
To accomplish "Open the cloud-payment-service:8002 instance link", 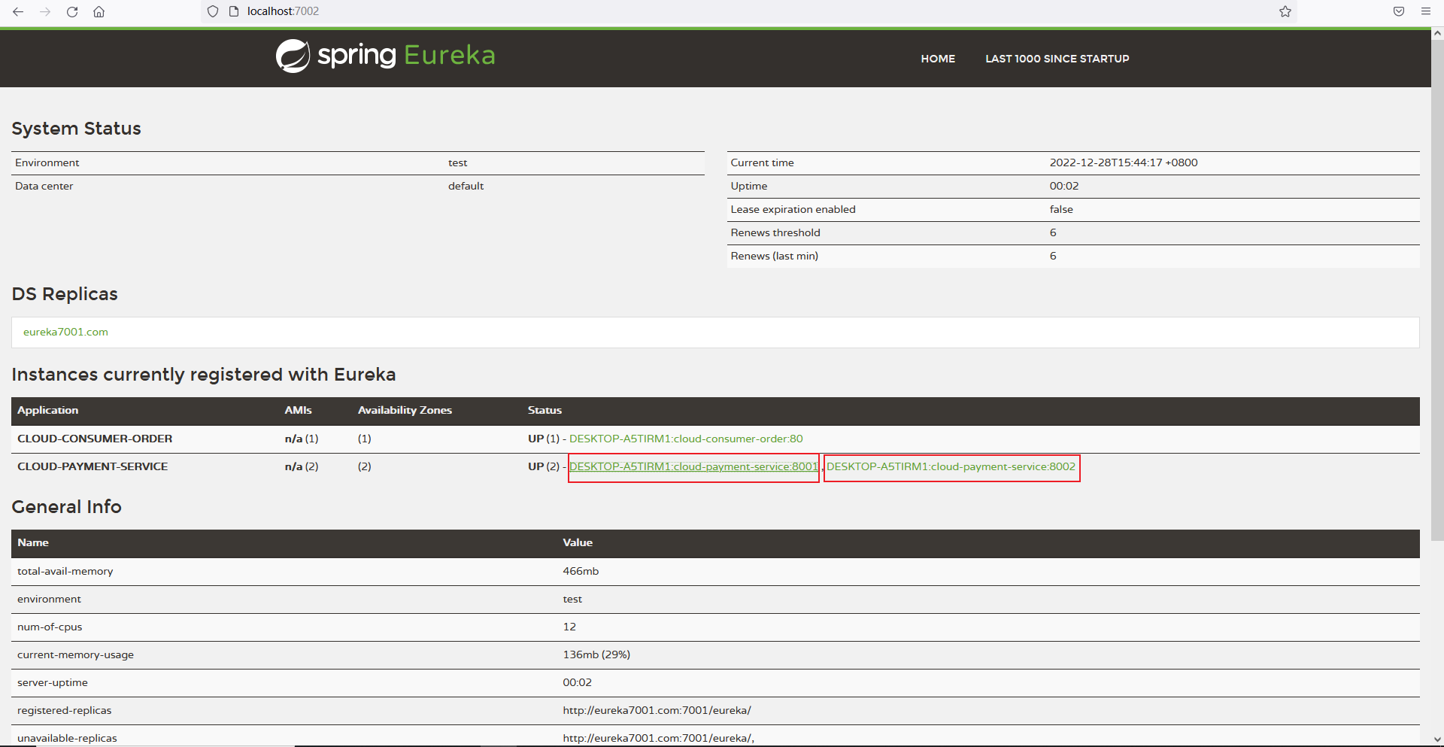I will 951,466.
